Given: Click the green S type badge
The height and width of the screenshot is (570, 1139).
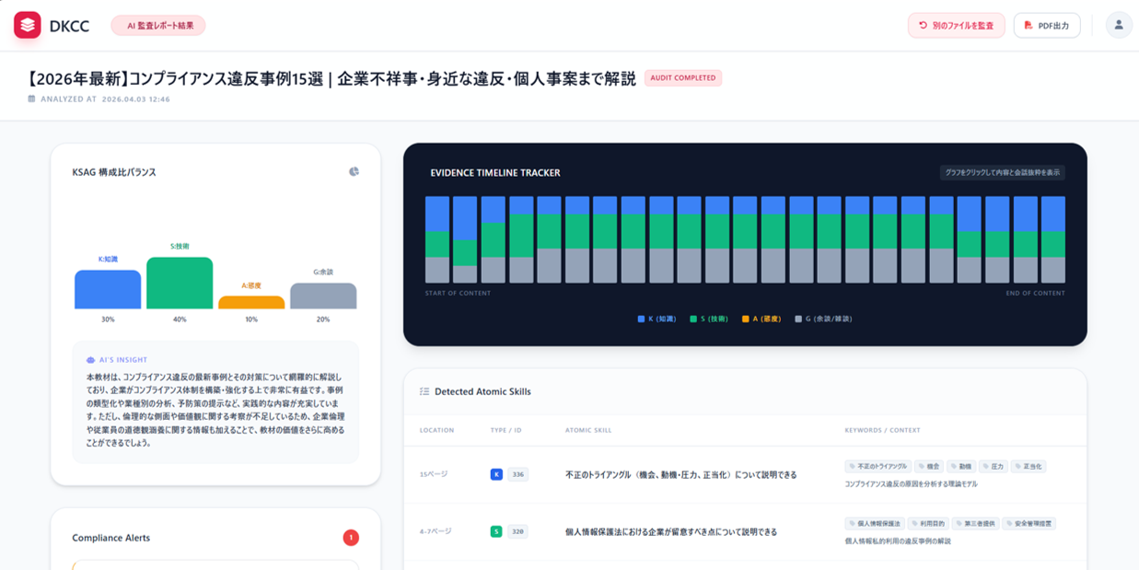Looking at the screenshot, I should (496, 531).
